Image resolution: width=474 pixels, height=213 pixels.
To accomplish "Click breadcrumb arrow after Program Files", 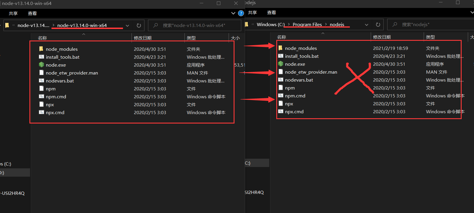I will point(326,24).
